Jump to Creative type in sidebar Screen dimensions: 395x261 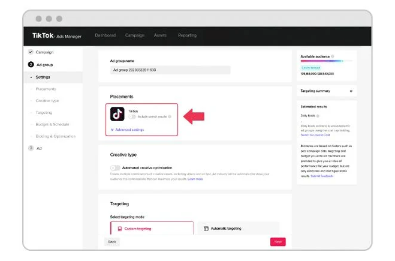point(47,101)
